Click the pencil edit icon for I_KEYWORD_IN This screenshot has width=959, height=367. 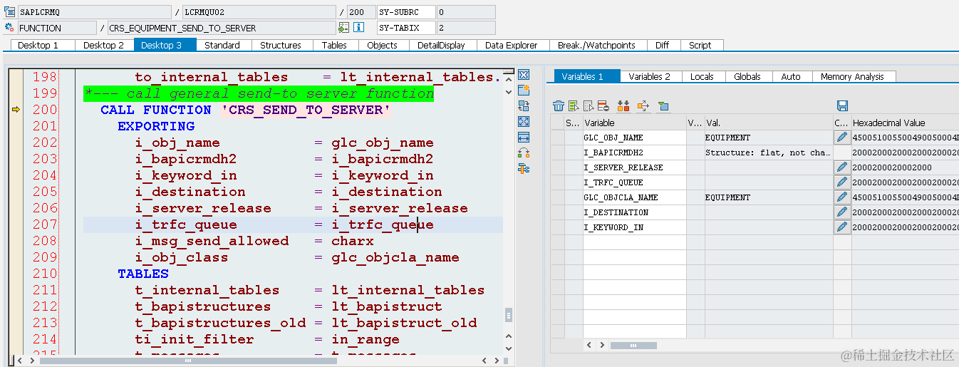coord(842,227)
